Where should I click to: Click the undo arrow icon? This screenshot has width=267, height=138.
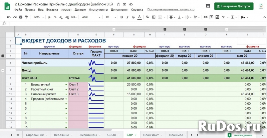[x=10, y=17]
